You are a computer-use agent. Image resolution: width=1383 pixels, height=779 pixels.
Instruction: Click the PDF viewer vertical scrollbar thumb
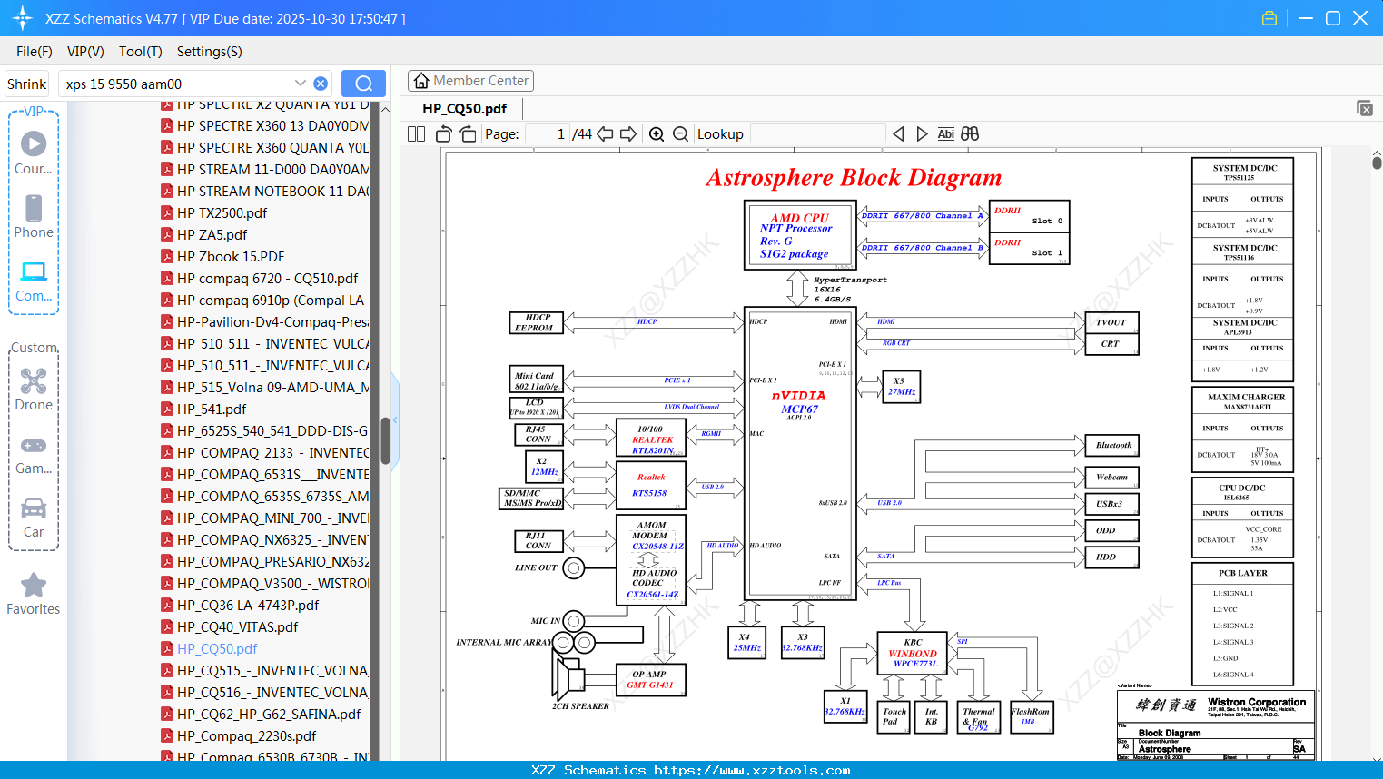point(1377,163)
